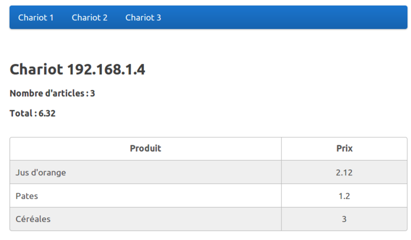Click empty space right of the Total line
Image resolution: width=411 pixels, height=240 pixels.
pos(231,113)
